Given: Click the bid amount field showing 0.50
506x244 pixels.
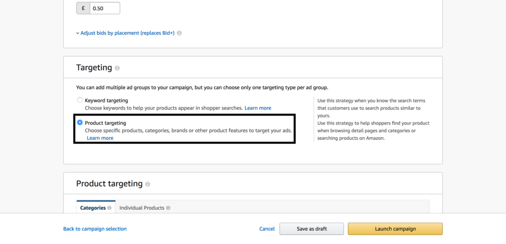Looking at the screenshot, I should (105, 8).
